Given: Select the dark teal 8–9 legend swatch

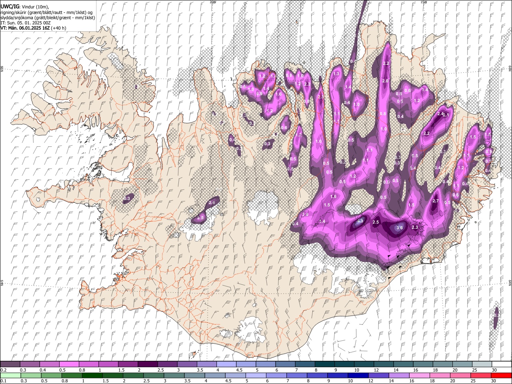Looking at the screenshot, I should coord(324,364).
